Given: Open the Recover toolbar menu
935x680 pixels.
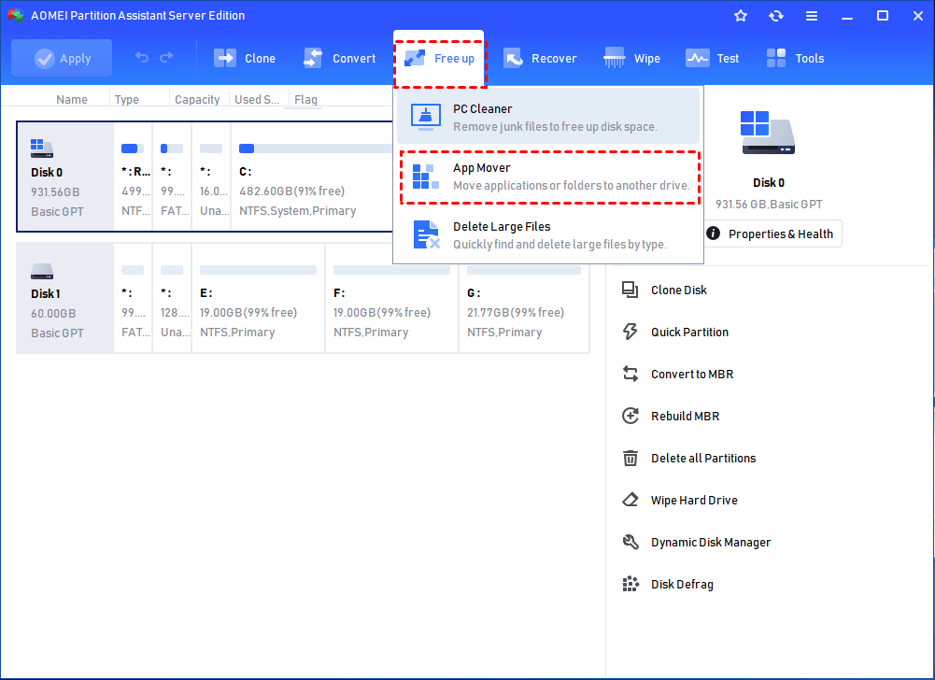Looking at the screenshot, I should coord(540,59).
